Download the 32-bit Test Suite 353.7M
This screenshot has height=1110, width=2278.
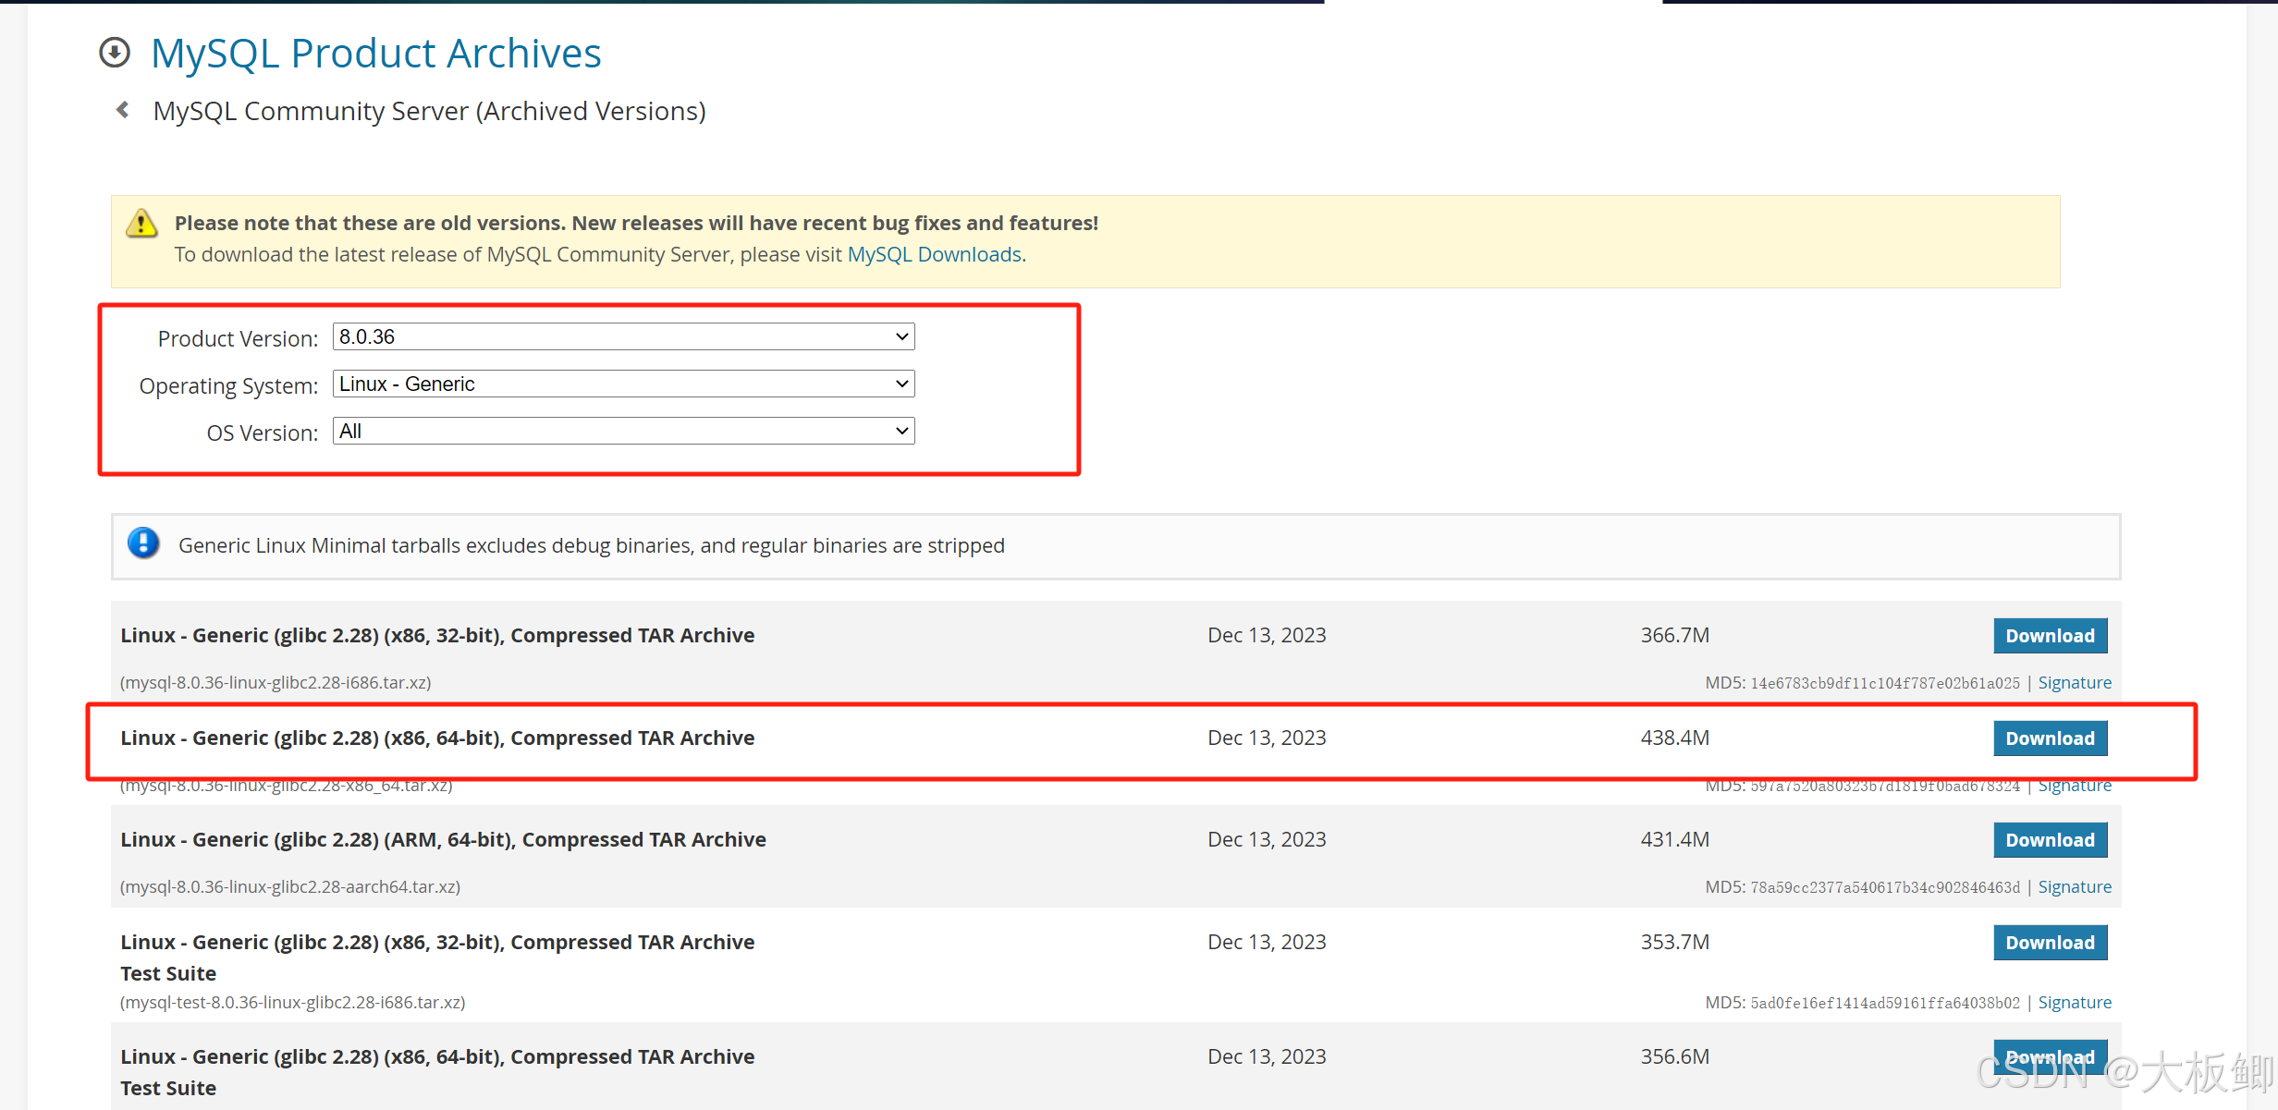pyautogui.click(x=2049, y=943)
